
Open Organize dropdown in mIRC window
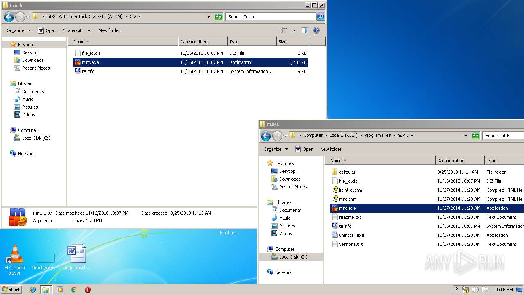(x=276, y=149)
